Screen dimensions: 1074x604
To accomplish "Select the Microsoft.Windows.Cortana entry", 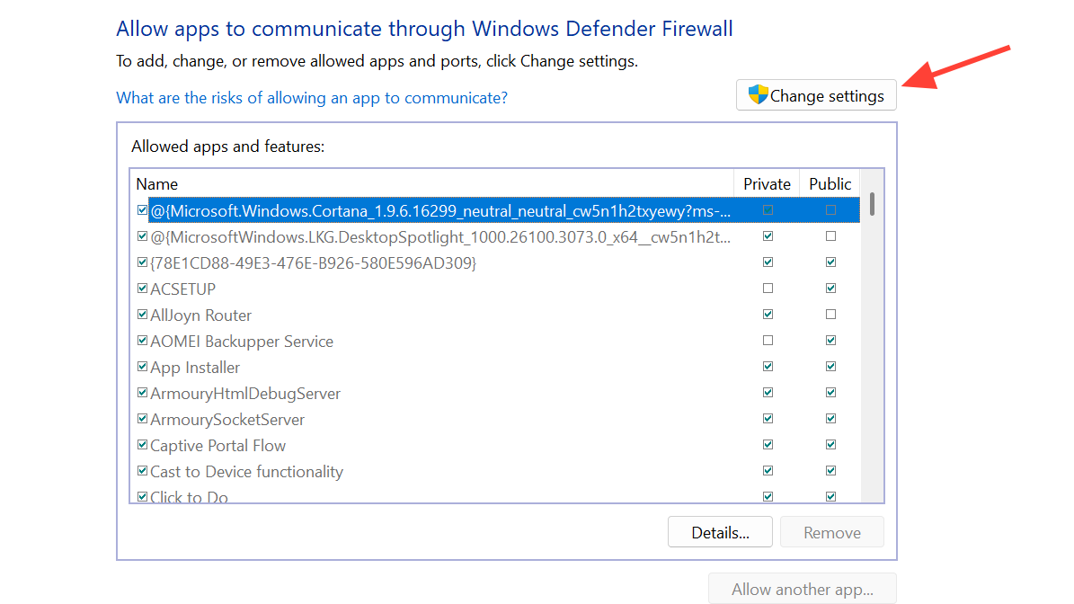I will [x=440, y=210].
